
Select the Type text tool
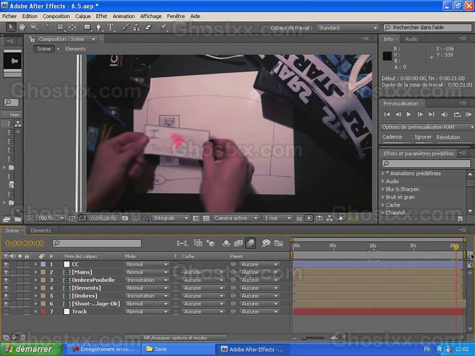coord(111,28)
